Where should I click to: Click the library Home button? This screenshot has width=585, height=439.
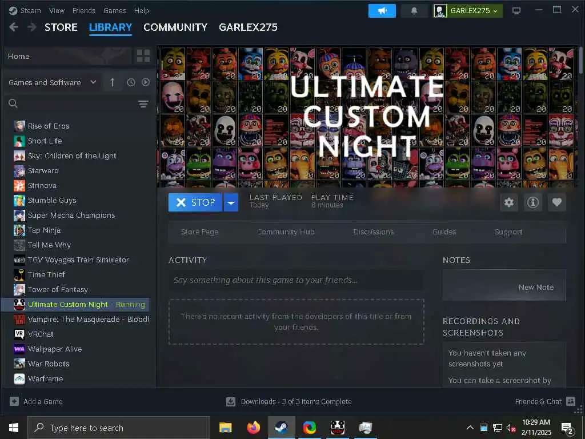pyautogui.click(x=66, y=56)
